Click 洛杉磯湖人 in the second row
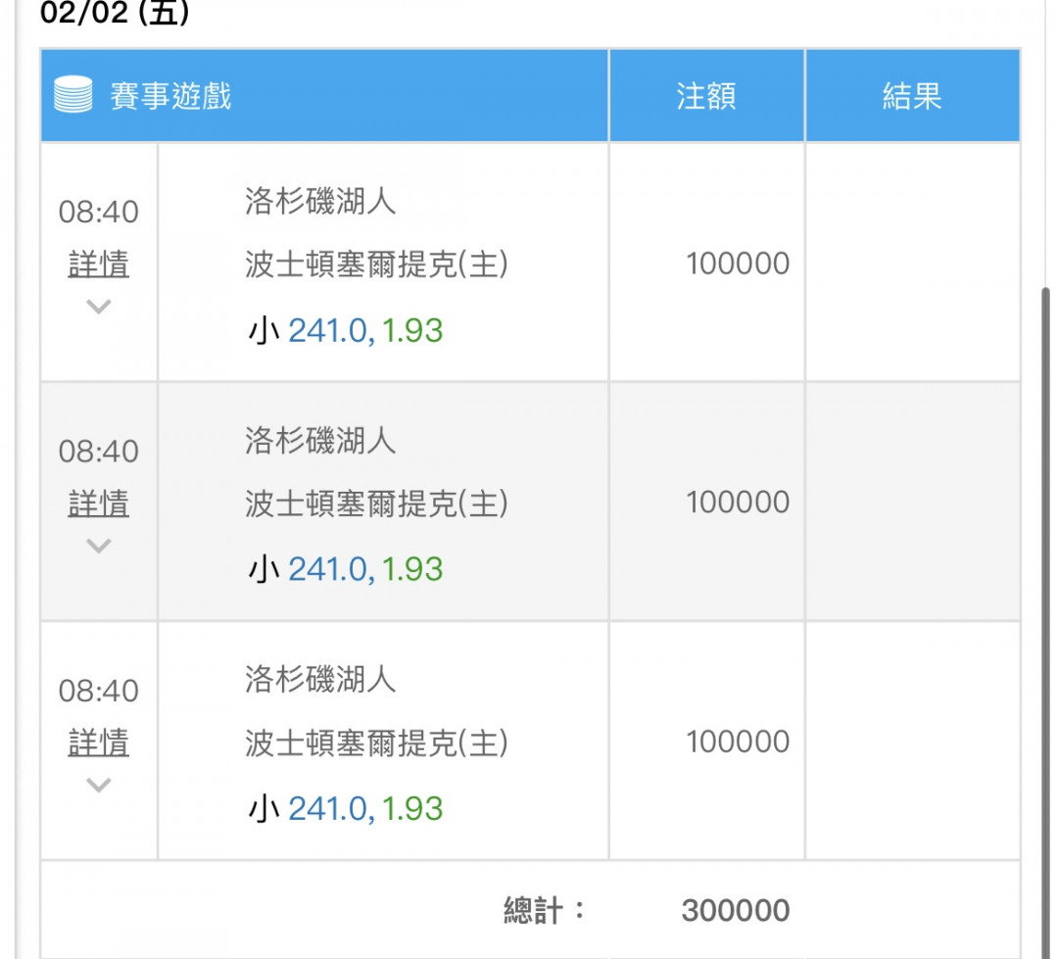 click(320, 441)
